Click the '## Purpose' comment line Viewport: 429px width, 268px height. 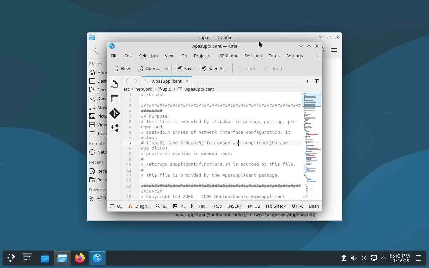(x=154, y=116)
